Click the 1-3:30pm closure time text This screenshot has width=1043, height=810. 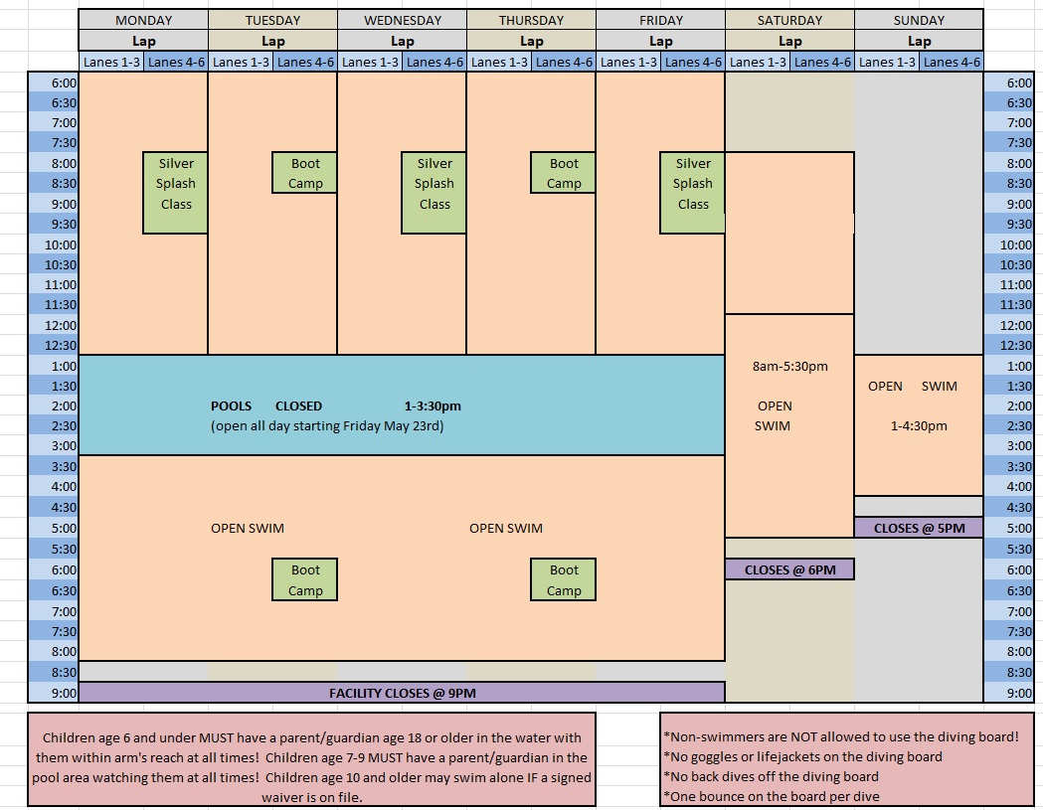[433, 405]
